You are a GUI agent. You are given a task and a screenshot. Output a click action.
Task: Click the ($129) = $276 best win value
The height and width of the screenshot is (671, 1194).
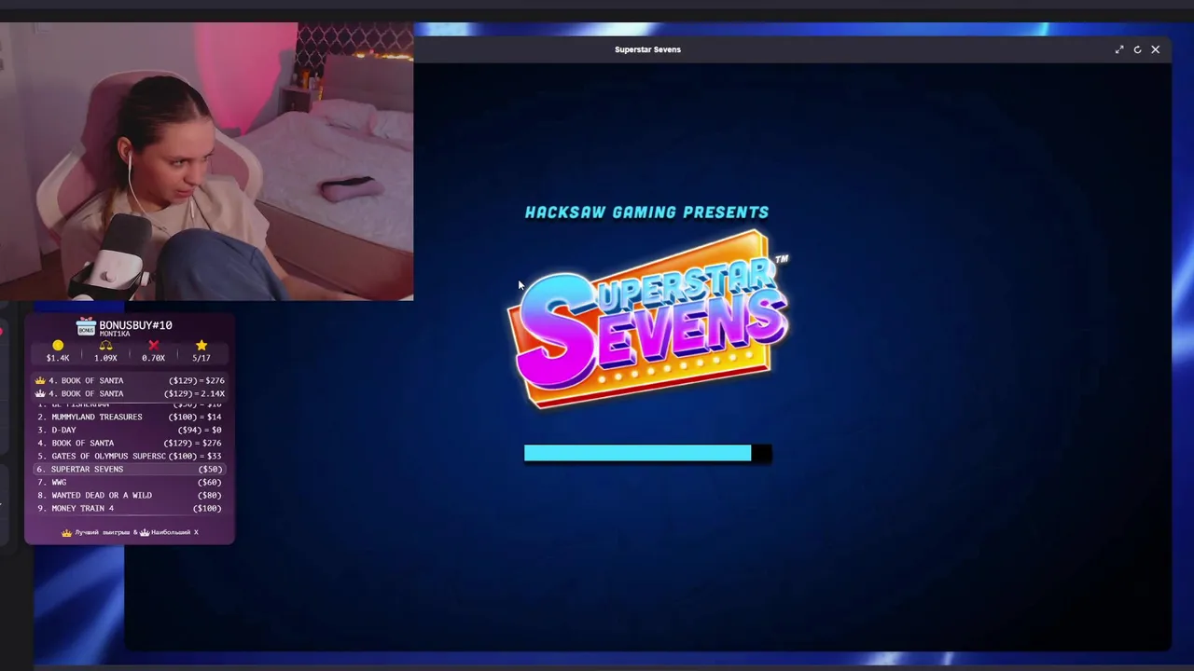pyautogui.click(x=196, y=380)
